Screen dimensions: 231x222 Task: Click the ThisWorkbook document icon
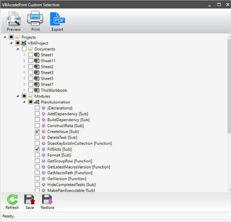(37, 90)
